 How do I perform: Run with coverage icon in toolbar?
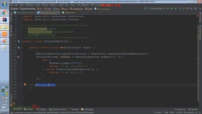tap(175, 9)
